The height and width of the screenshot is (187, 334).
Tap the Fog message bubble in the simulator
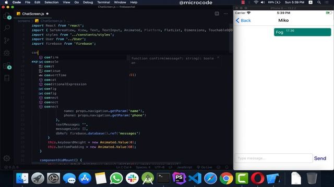click(302, 32)
